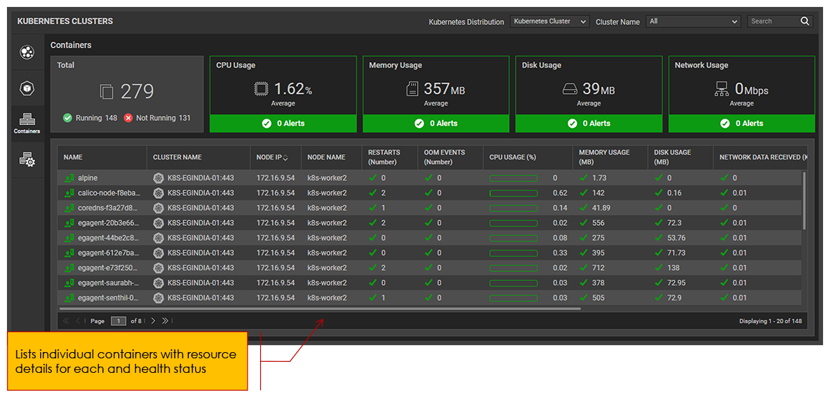
Task: Go to the next page arrow
Action: pos(154,321)
